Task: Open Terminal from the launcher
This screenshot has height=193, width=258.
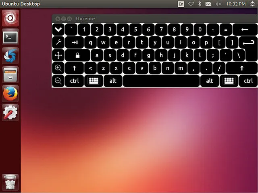Action: coord(10,37)
